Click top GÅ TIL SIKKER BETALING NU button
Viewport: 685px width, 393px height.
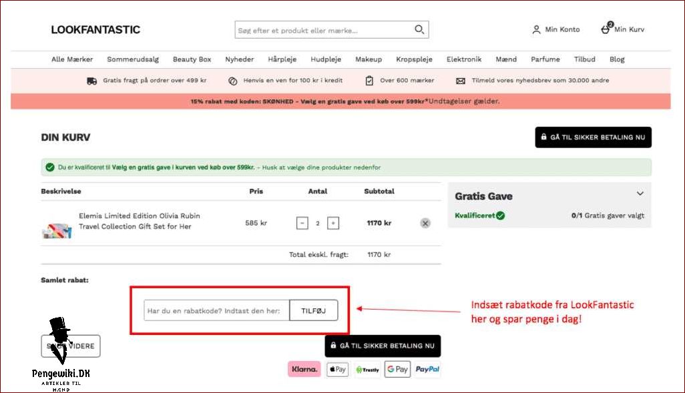594,137
